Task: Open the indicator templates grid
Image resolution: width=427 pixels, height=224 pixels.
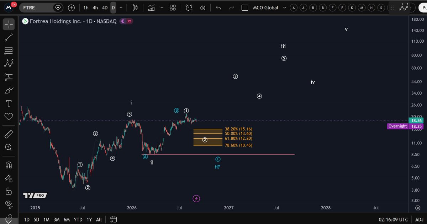Action: tap(173, 7)
